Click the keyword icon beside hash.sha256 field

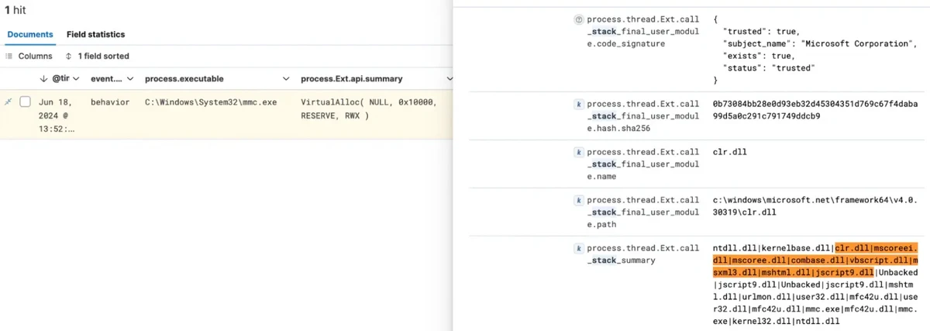577,103
